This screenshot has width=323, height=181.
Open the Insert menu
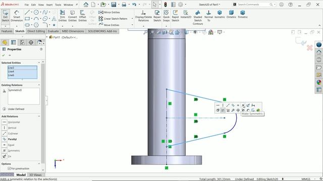point(49,5)
